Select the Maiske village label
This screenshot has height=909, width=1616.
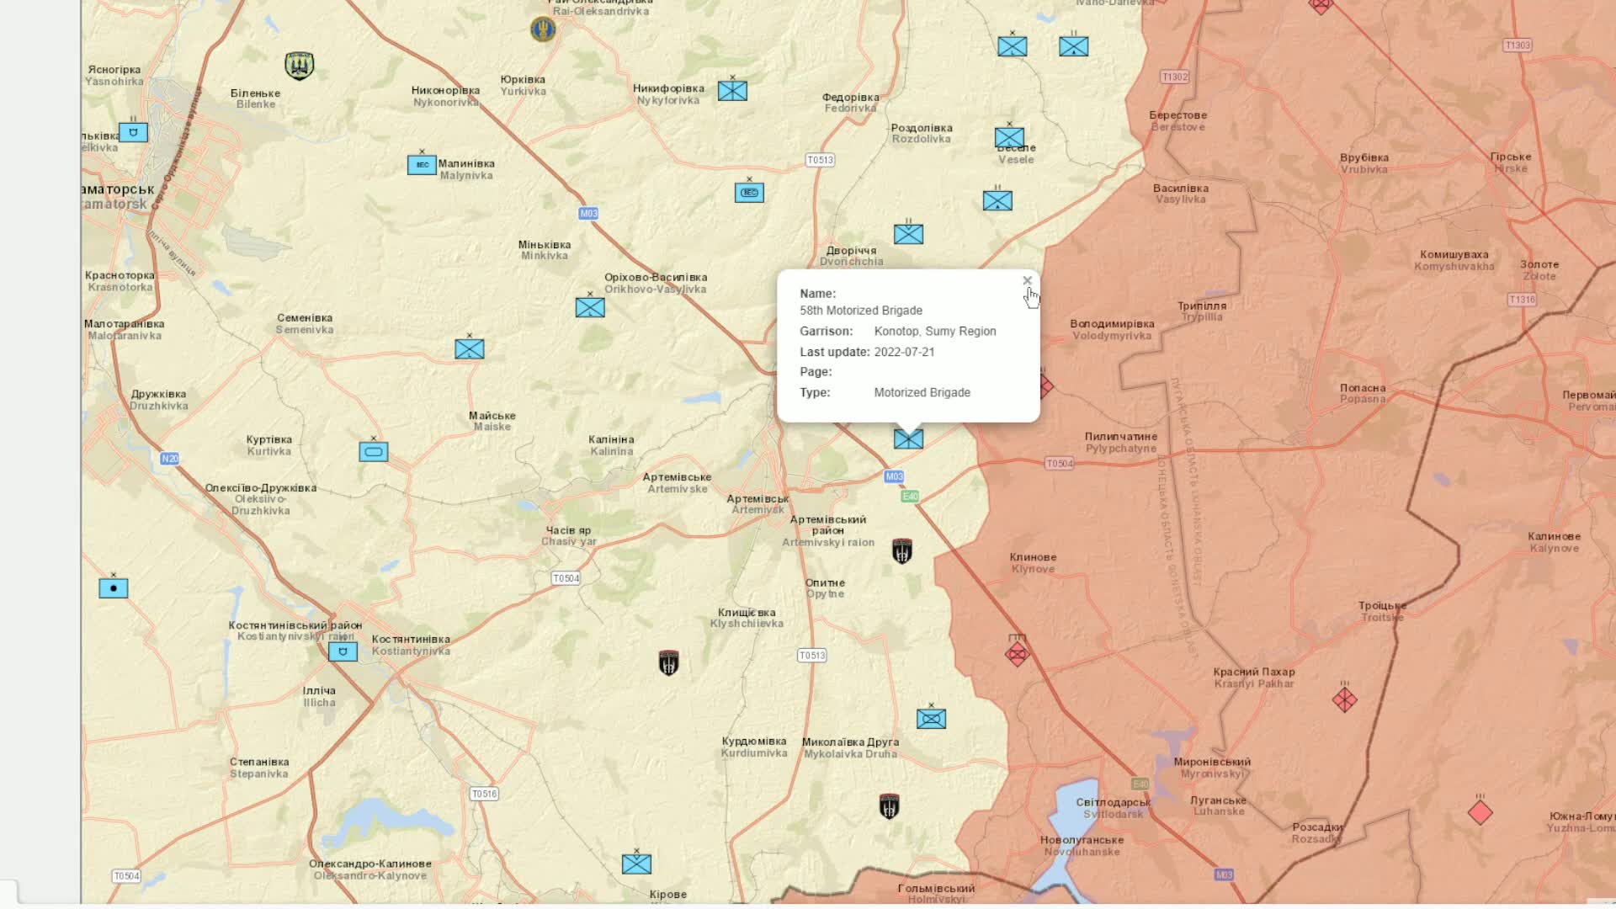click(x=492, y=421)
